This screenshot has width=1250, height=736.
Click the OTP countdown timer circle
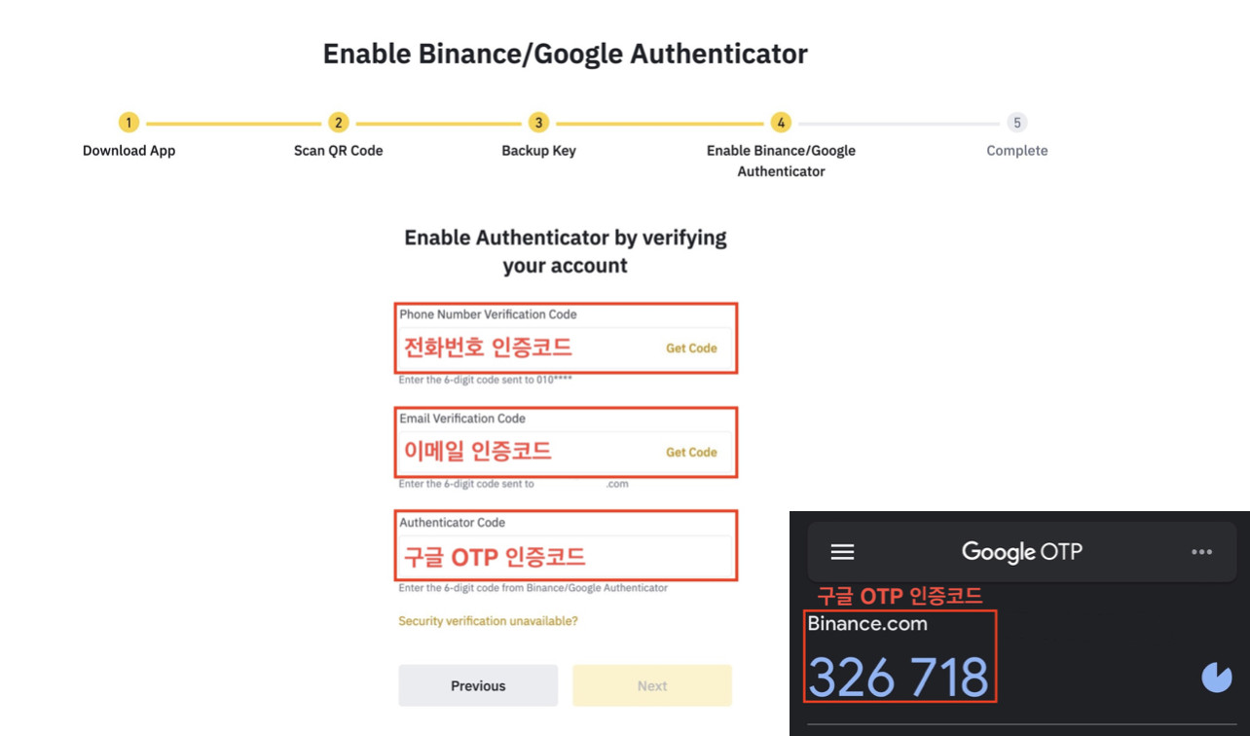point(1217,677)
